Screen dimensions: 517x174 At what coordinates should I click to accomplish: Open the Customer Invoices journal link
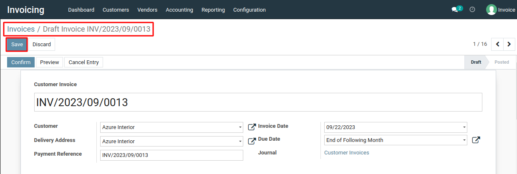[x=347, y=153]
